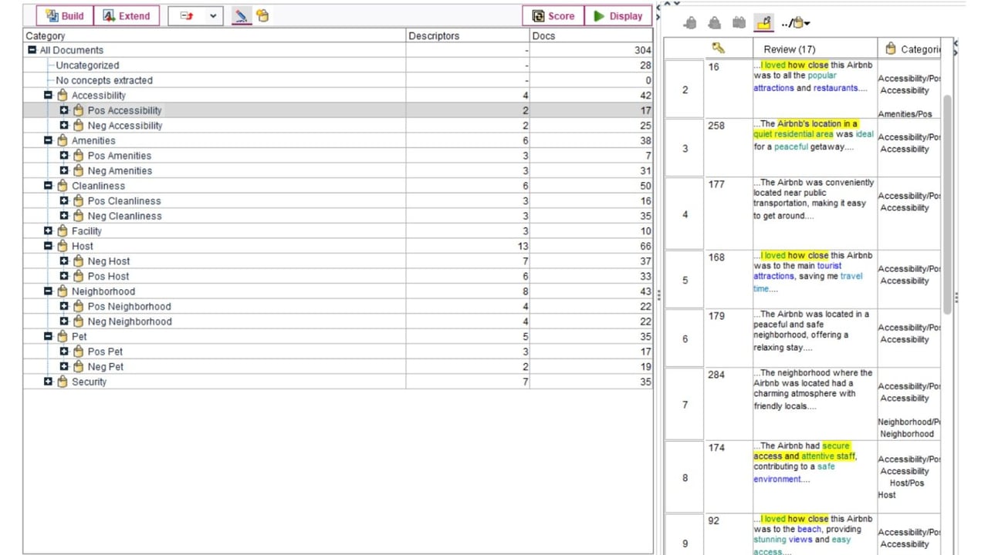
Task: Click the first grayed bucket icon in data pane
Action: point(690,23)
